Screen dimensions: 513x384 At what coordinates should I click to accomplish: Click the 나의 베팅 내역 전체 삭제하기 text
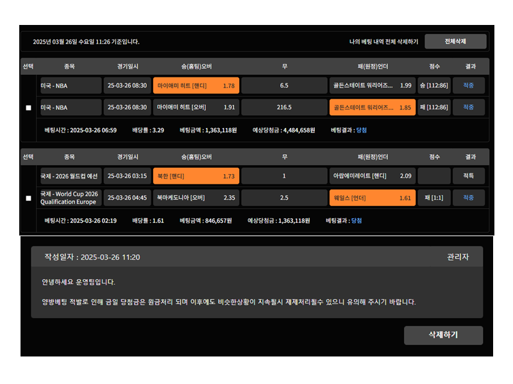383,42
